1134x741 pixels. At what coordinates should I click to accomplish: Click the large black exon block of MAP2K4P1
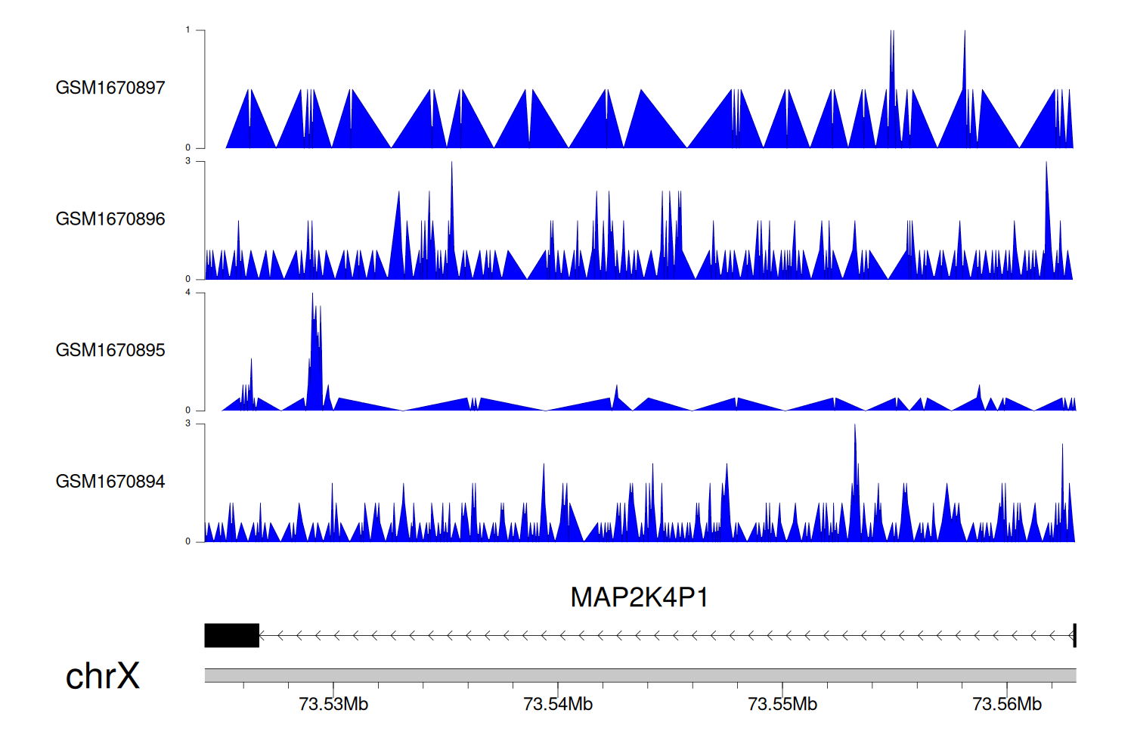(x=232, y=636)
